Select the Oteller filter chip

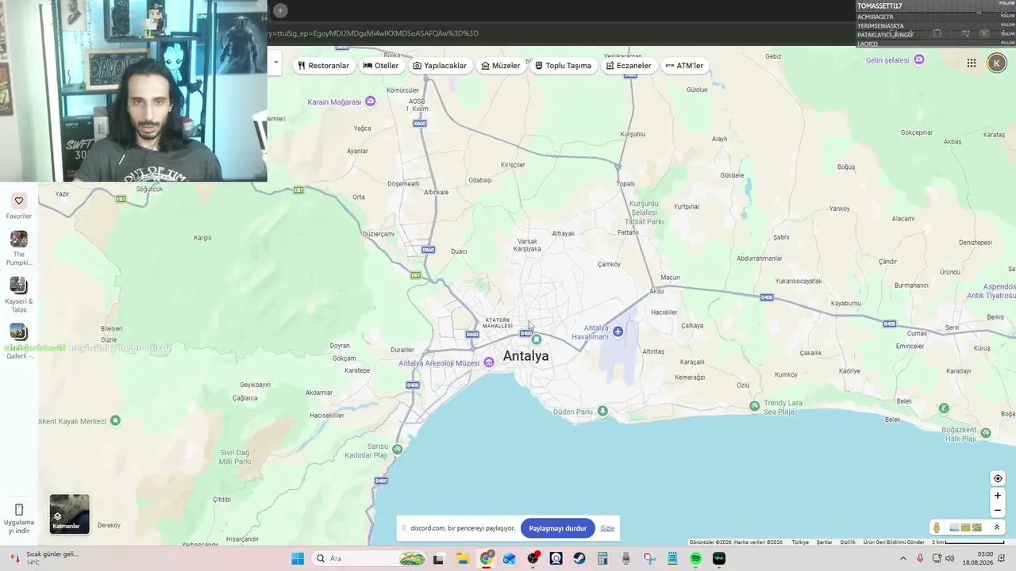pos(381,66)
